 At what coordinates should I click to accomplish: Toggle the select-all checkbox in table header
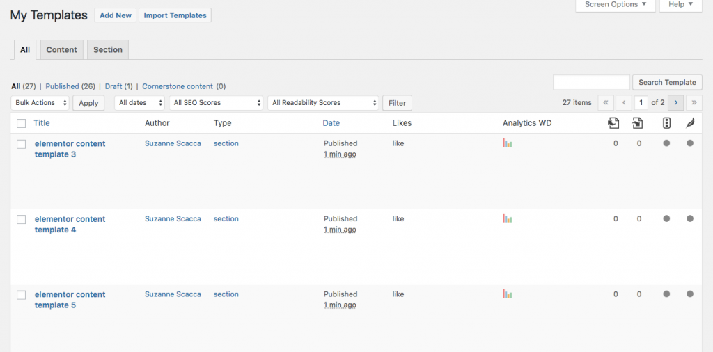[22, 123]
